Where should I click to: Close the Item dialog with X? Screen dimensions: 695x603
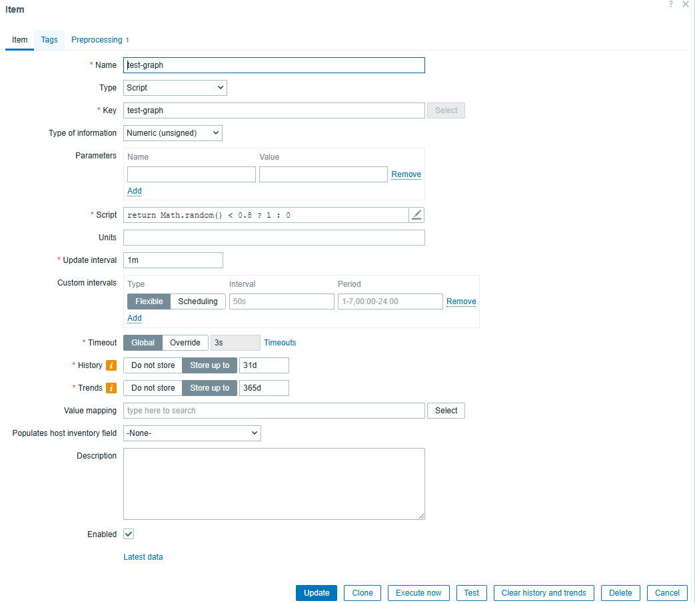(x=685, y=5)
